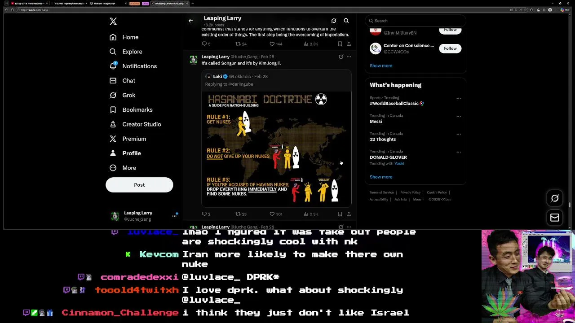Open Notifications from the sidebar
The image size is (575, 323).
pyautogui.click(x=133, y=66)
